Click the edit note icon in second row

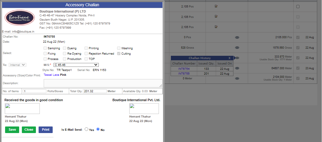[216, 16]
